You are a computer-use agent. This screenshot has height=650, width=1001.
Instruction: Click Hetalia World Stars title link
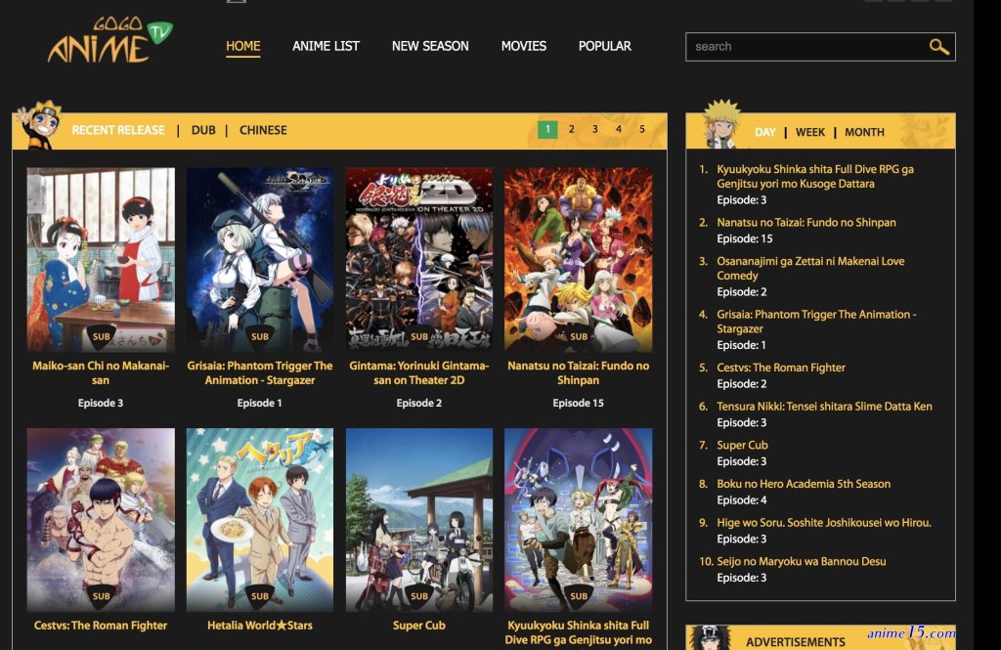pos(260,626)
